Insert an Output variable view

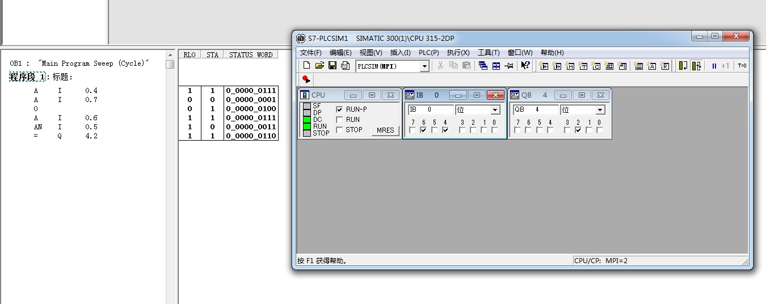[557, 66]
